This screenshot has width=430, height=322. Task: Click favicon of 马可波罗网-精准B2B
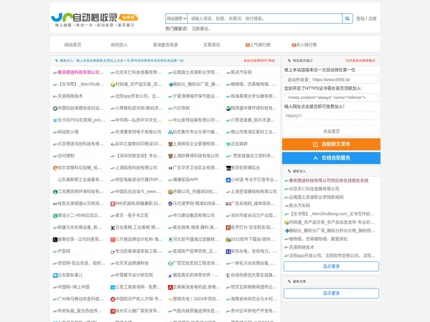(x=170, y=204)
